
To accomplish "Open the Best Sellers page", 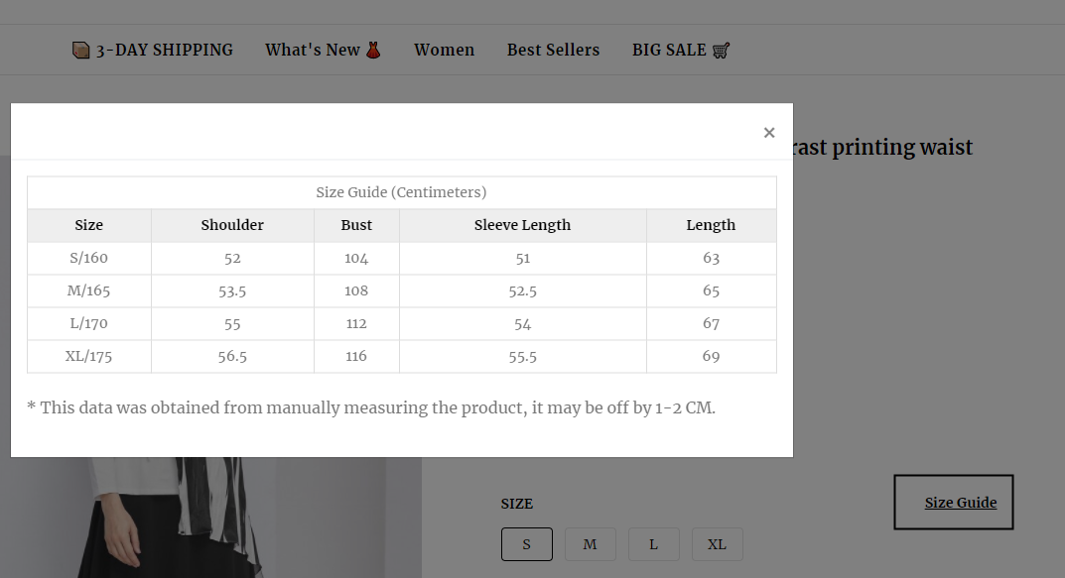I will 554,51.
